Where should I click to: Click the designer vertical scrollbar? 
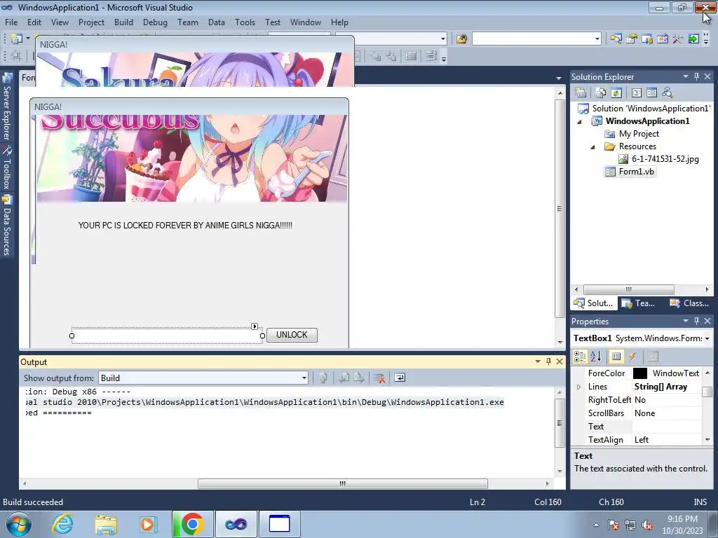(x=560, y=209)
